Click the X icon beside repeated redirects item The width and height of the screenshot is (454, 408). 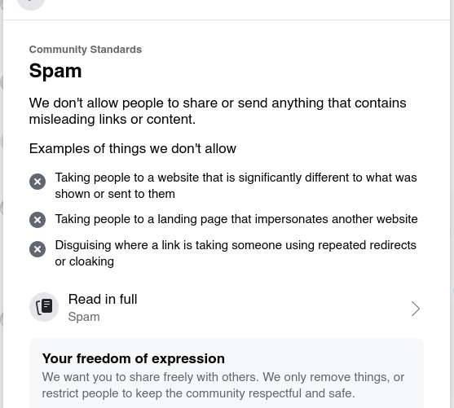pyautogui.click(x=37, y=249)
